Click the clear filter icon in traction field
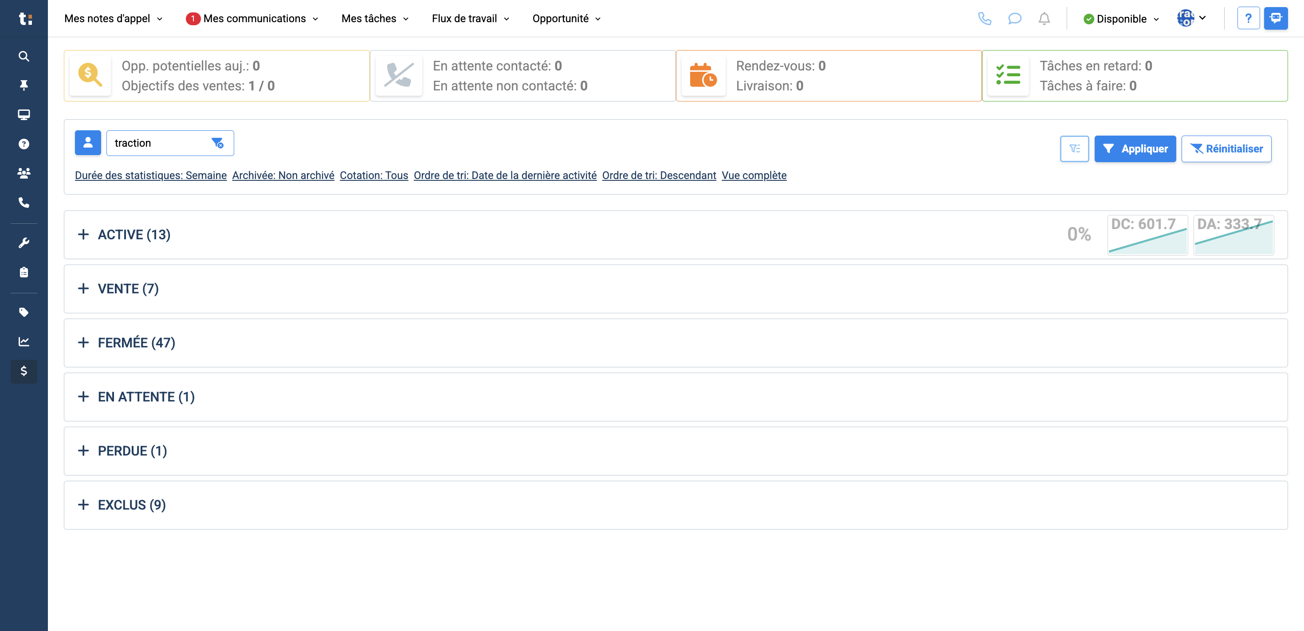The width and height of the screenshot is (1304, 631). [x=218, y=143]
